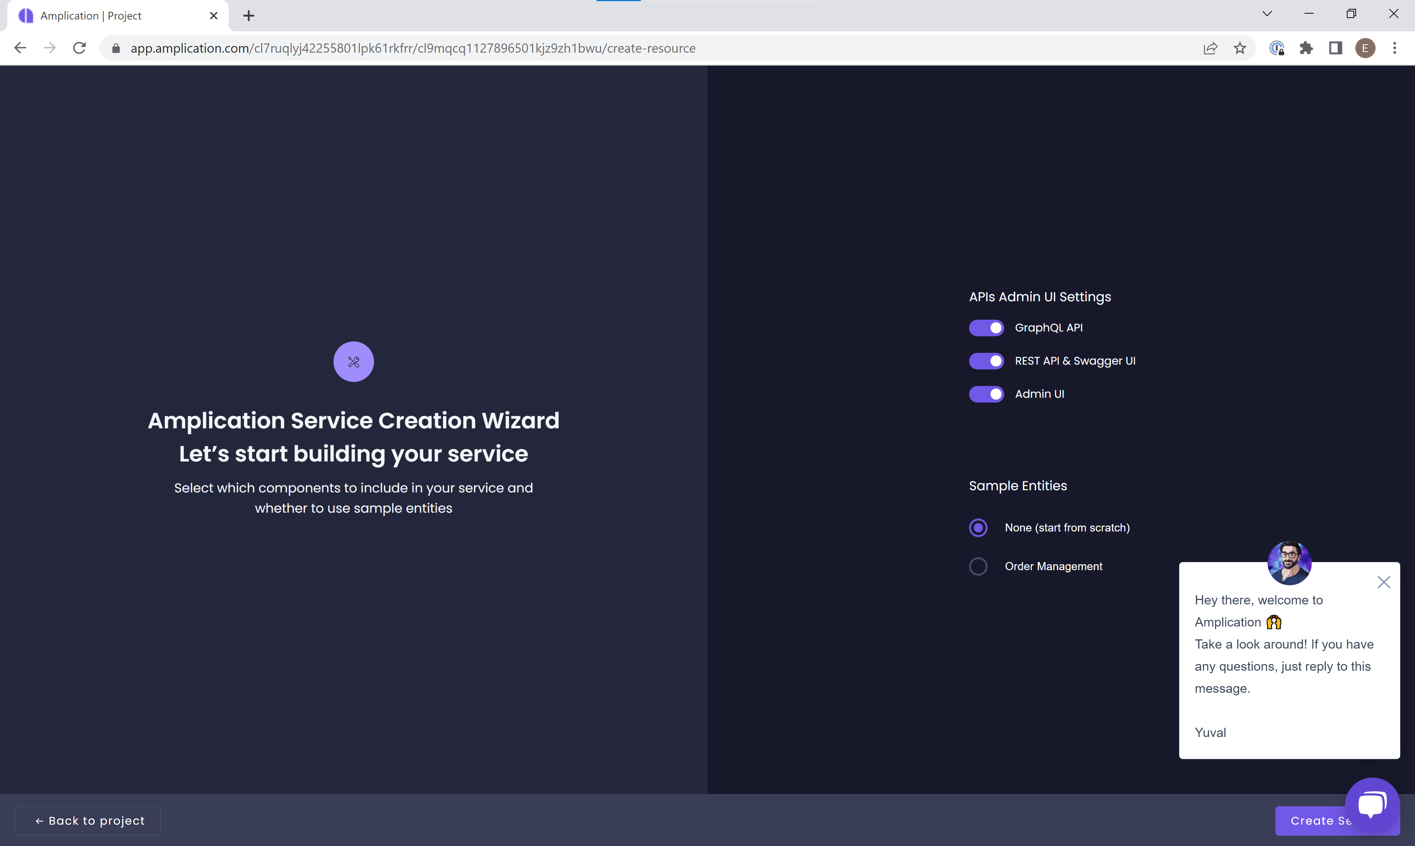Choose None (start from scratch) radio
1415x846 pixels.
[978, 527]
